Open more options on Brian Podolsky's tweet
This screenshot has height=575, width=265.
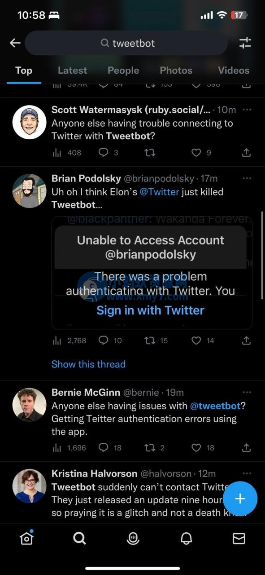point(247,178)
